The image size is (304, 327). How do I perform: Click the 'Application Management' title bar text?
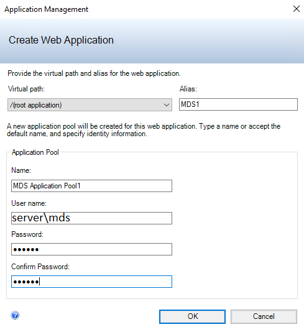tap(46, 9)
